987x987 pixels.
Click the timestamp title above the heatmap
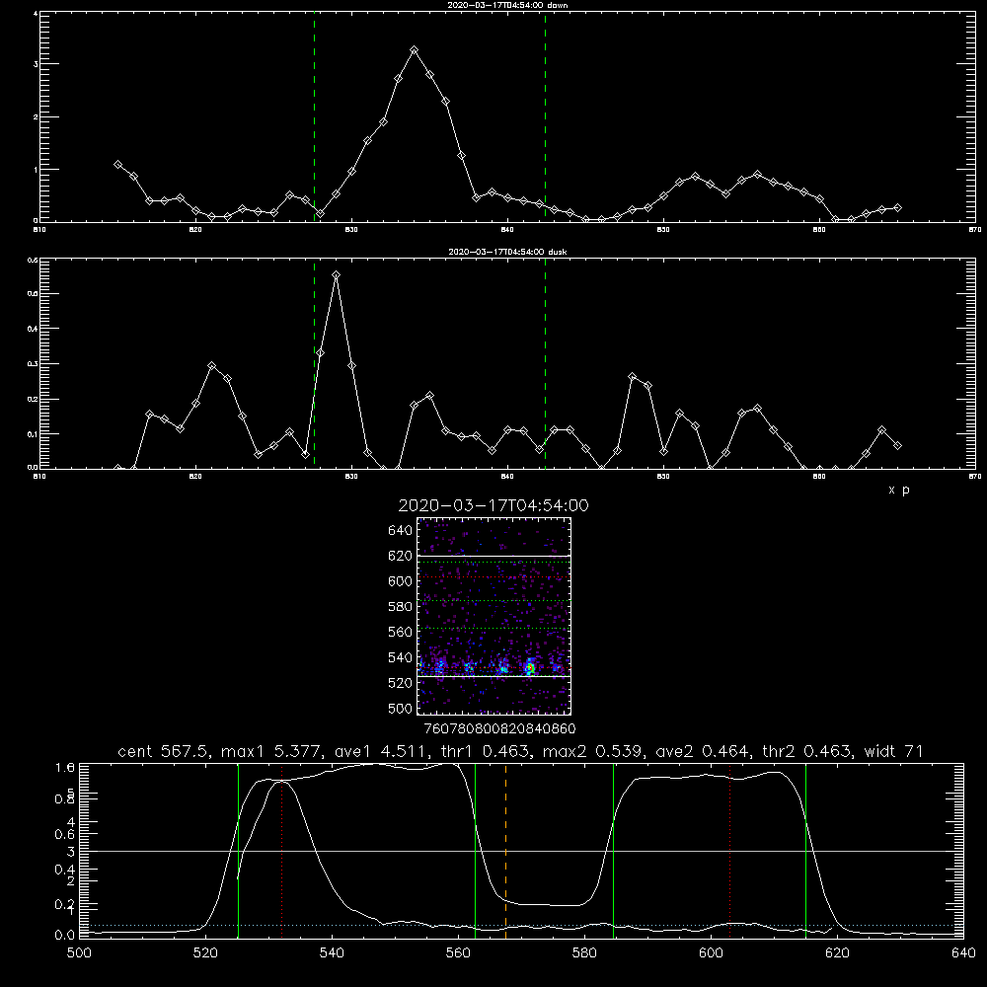493,505
